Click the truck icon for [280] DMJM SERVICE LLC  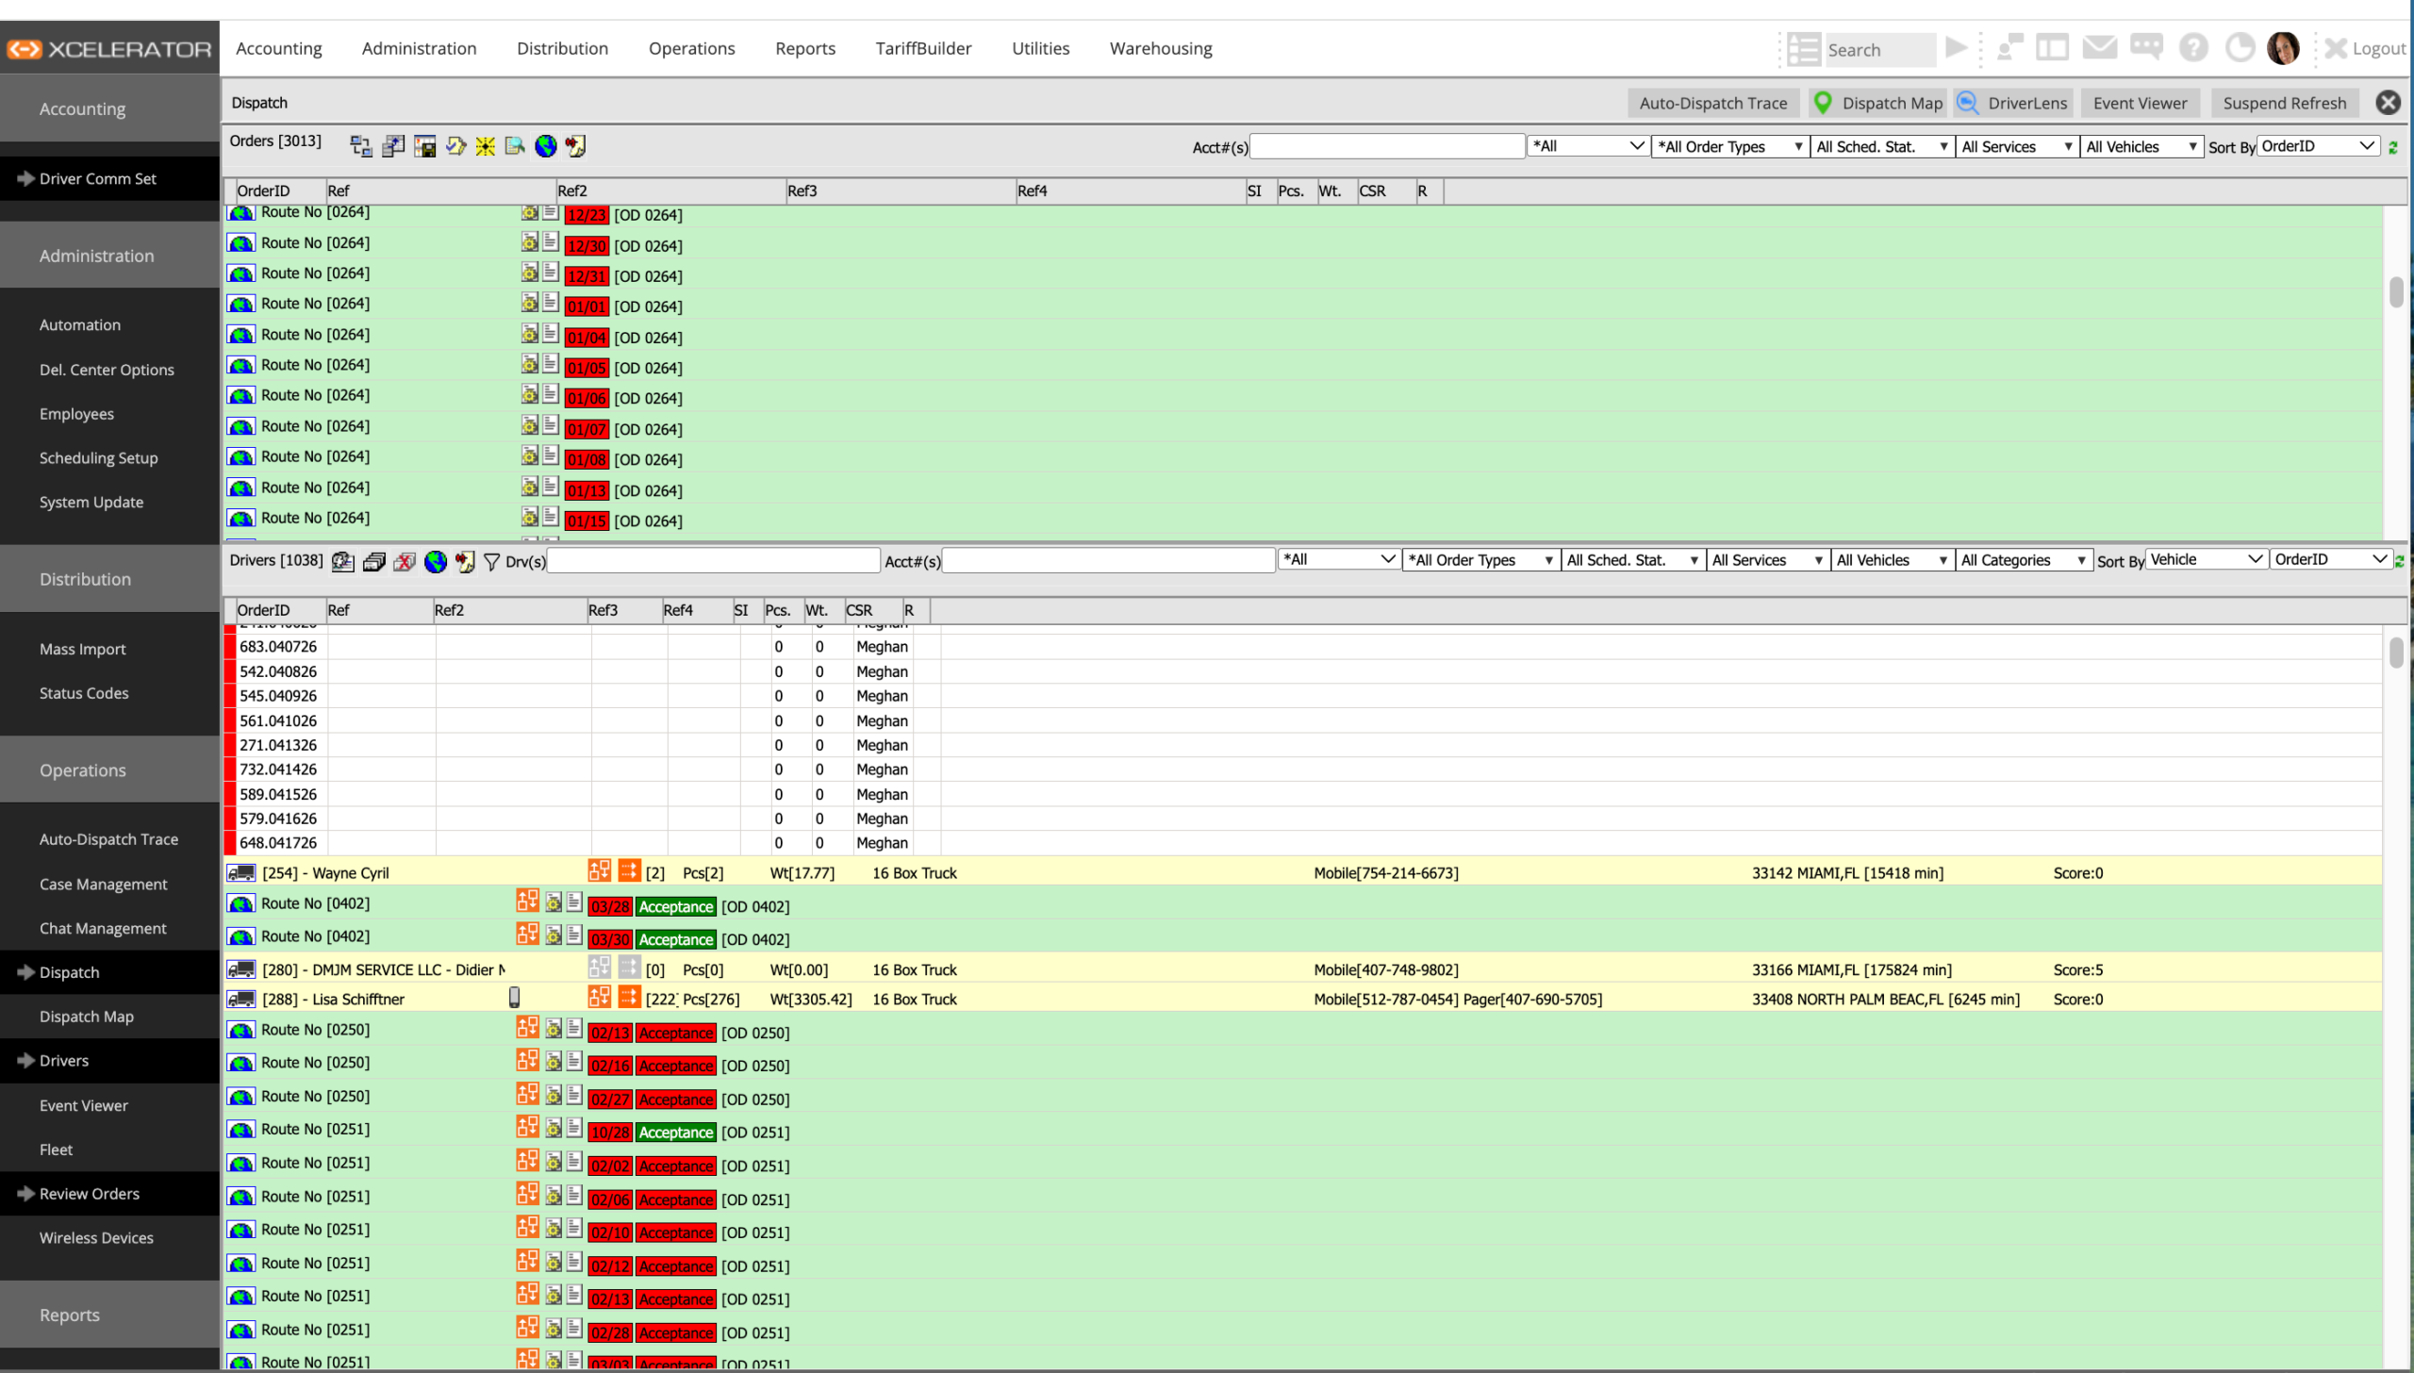pyautogui.click(x=240, y=969)
